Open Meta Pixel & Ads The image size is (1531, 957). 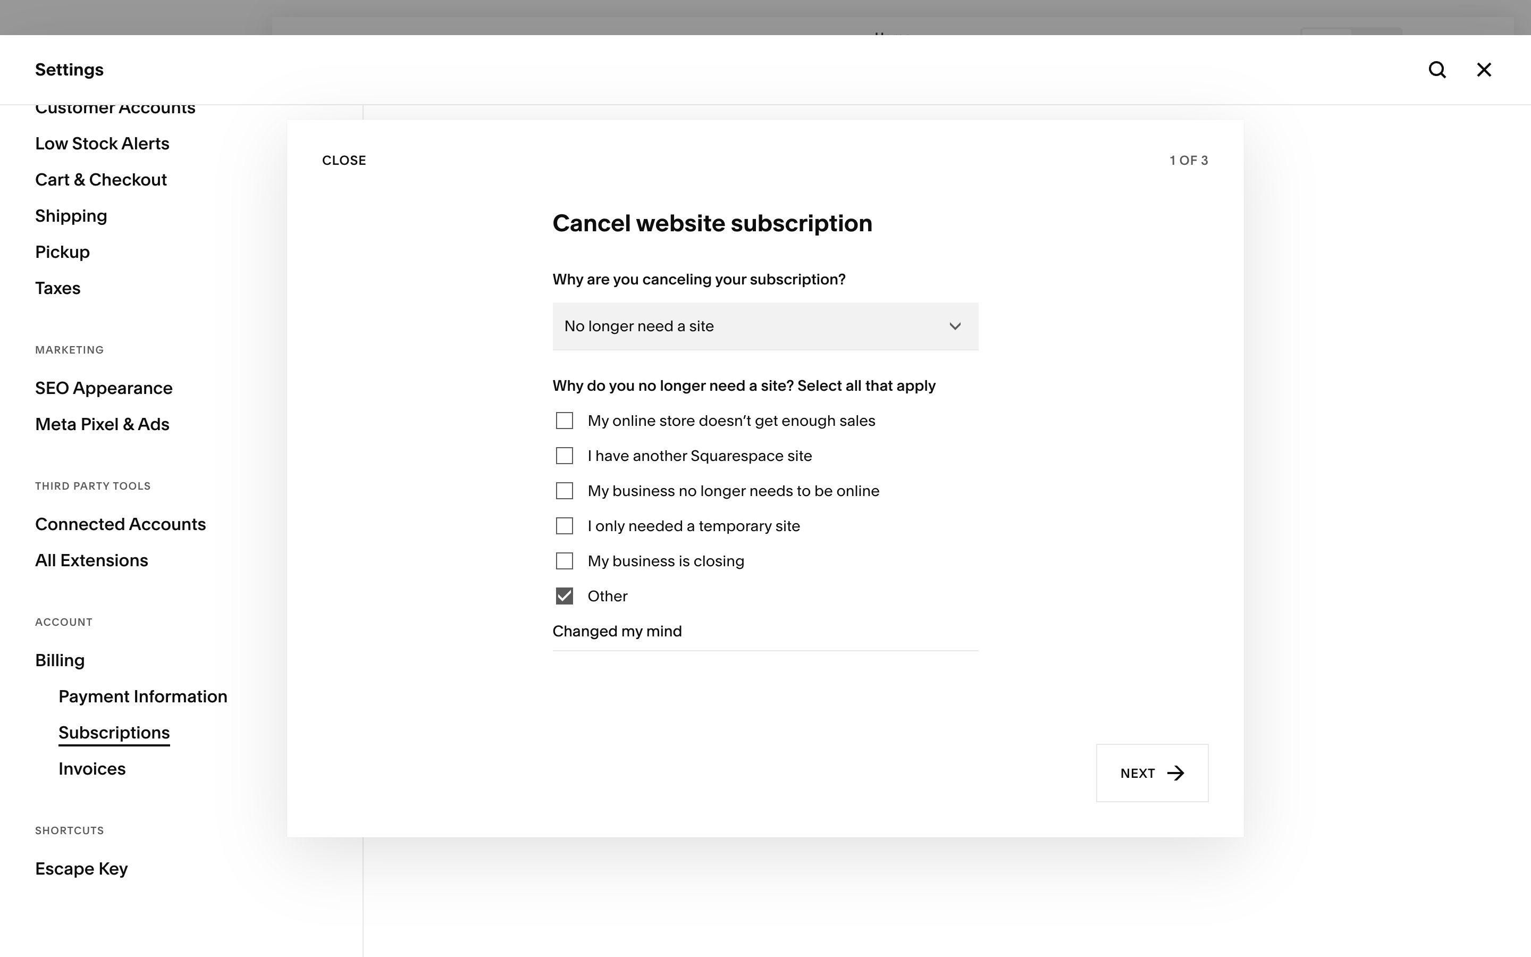[102, 424]
